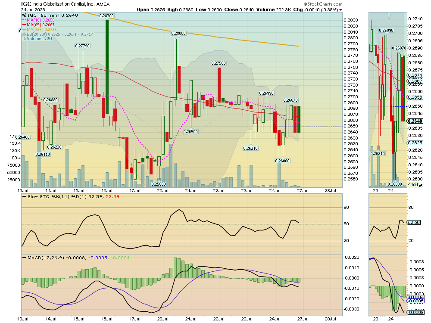Click the 0.26500 price label
The image size is (431, 323).
click(191, 131)
